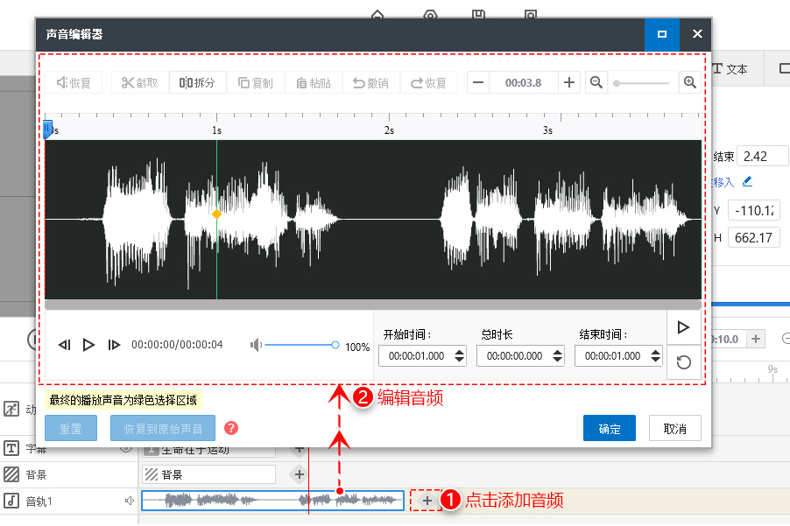Click the loop playback icon below the play arrow

click(x=684, y=361)
